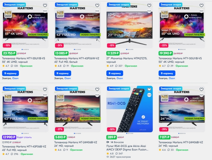Click "В корзину" under the 27" monitor
The height and width of the screenshot is (160, 212).
114,73
